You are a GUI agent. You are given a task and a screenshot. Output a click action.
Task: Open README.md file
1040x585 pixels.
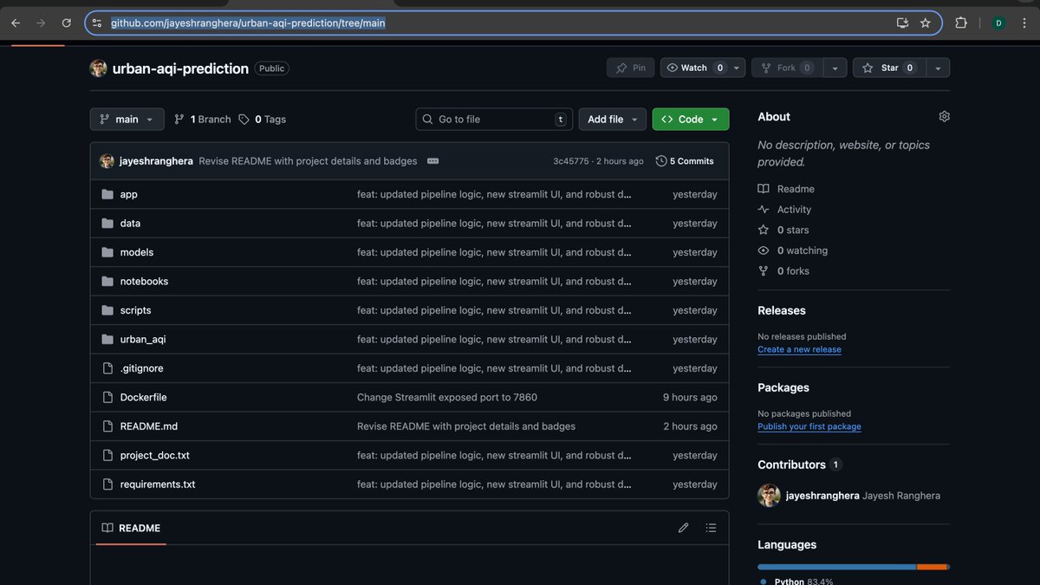pyautogui.click(x=149, y=426)
